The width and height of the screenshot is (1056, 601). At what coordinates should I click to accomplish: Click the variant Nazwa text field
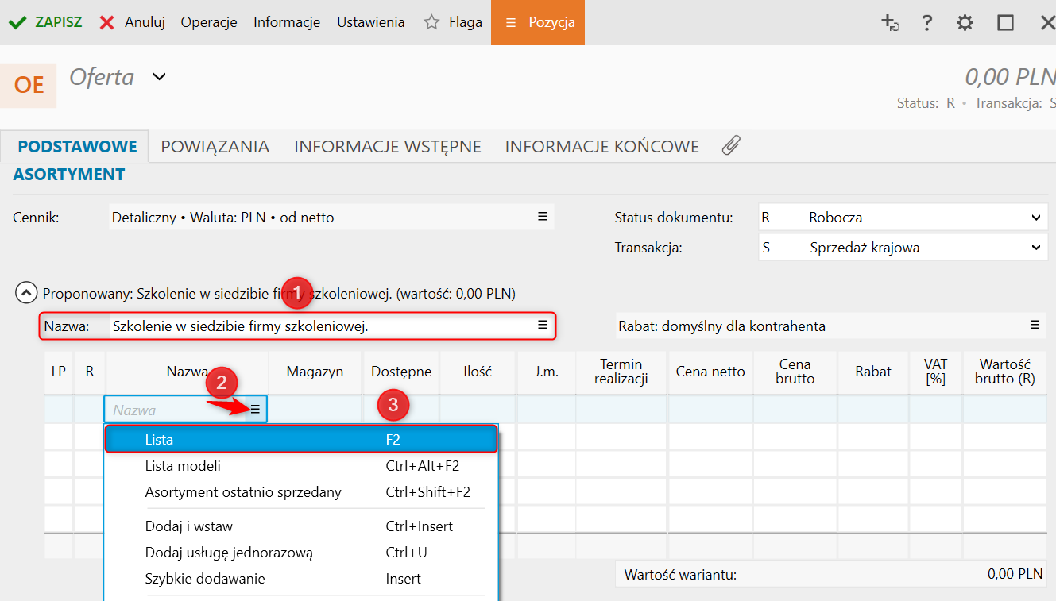(318, 326)
